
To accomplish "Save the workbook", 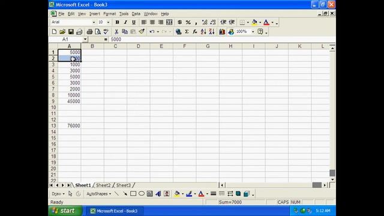I will [x=71, y=32].
